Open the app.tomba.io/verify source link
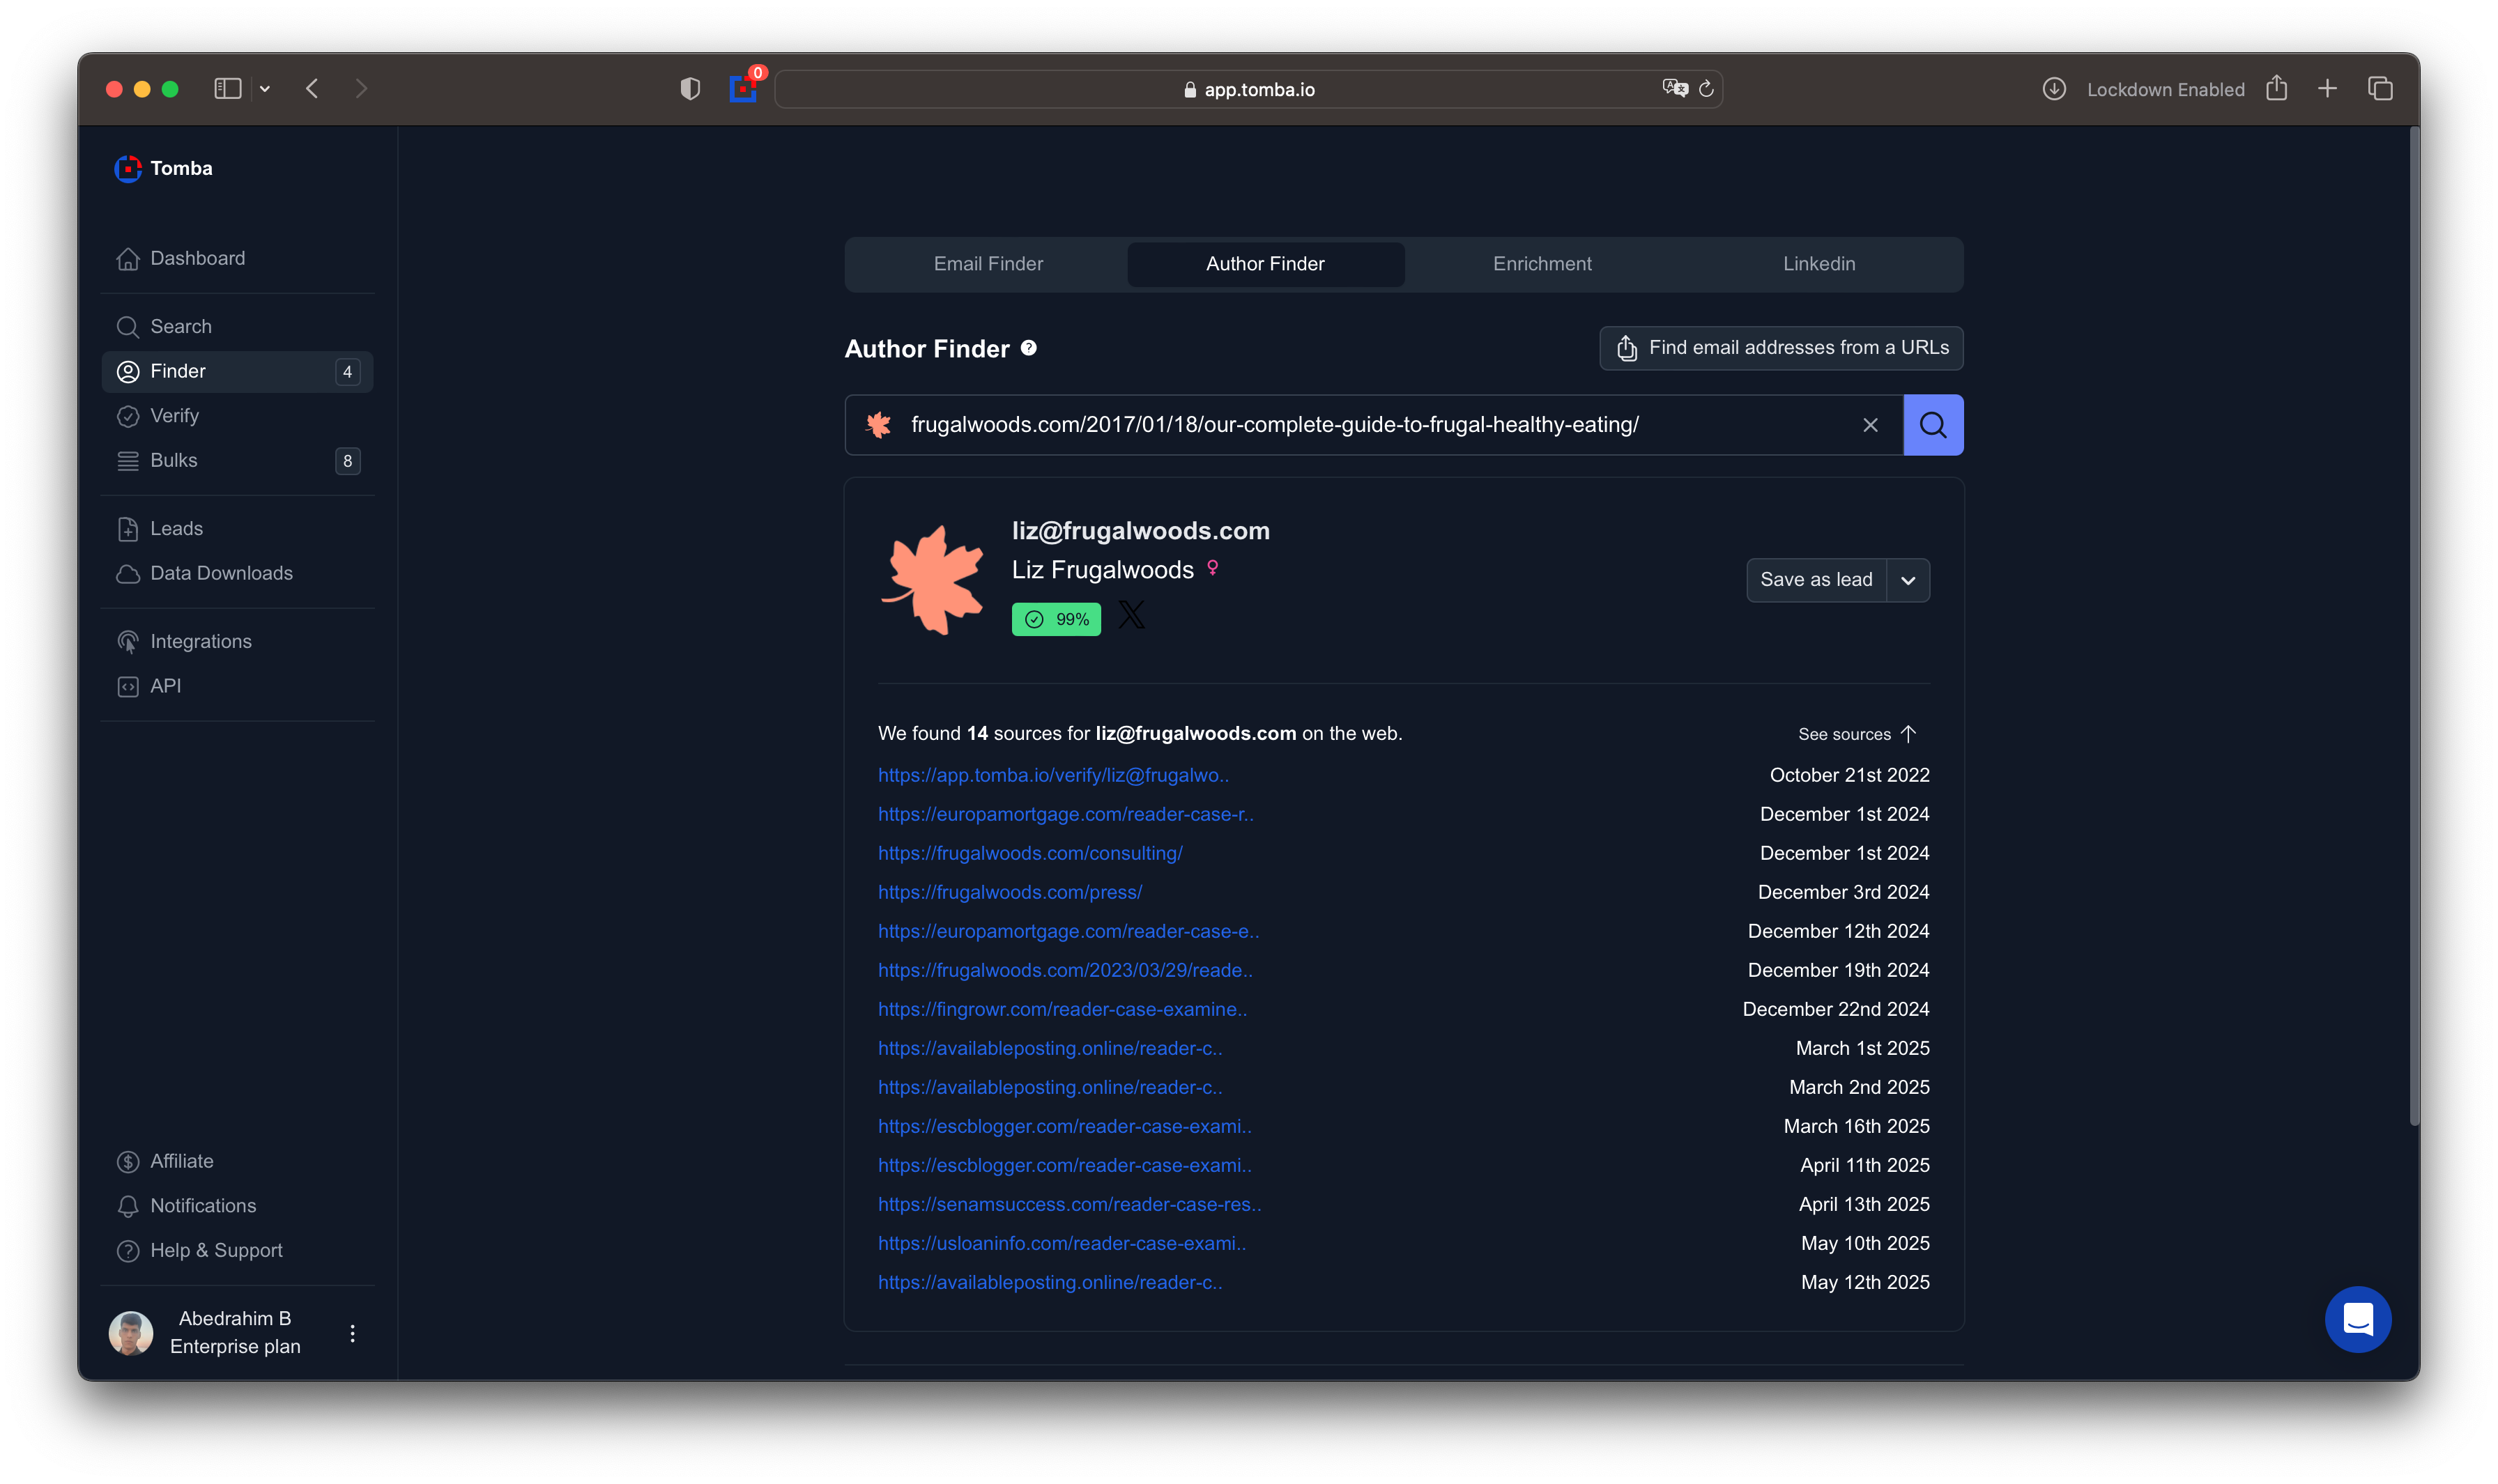2498x1484 pixels. (1053, 775)
